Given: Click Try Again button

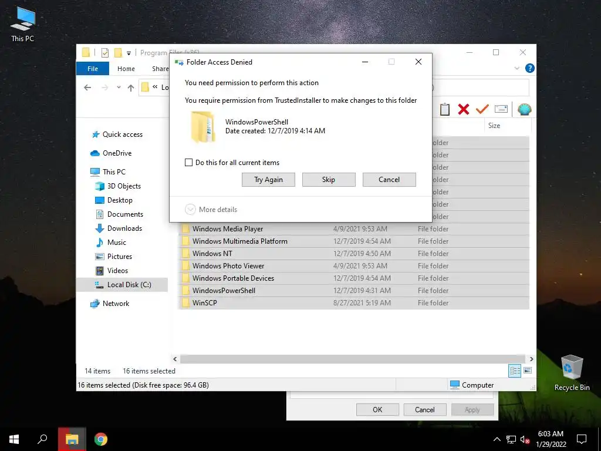Looking at the screenshot, I should point(268,180).
